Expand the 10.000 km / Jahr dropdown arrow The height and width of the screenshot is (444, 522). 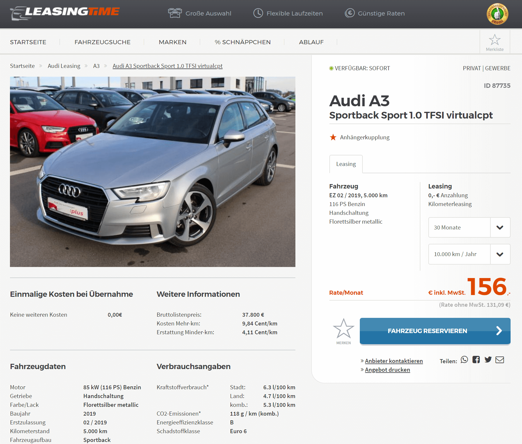[x=500, y=254]
